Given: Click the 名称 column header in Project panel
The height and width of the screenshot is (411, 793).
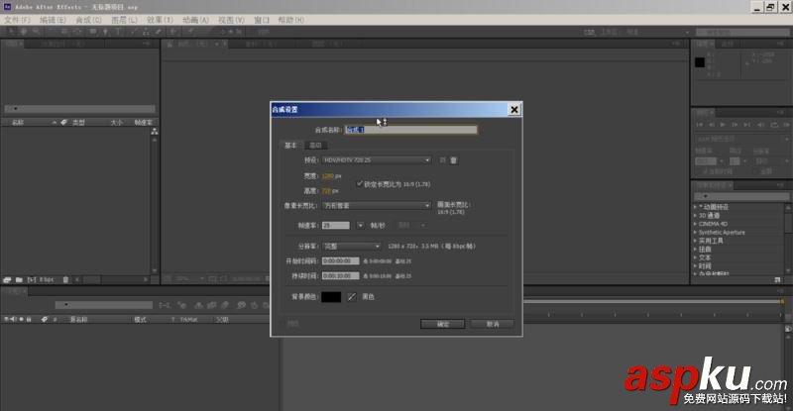Looking at the screenshot, I should coord(18,123).
